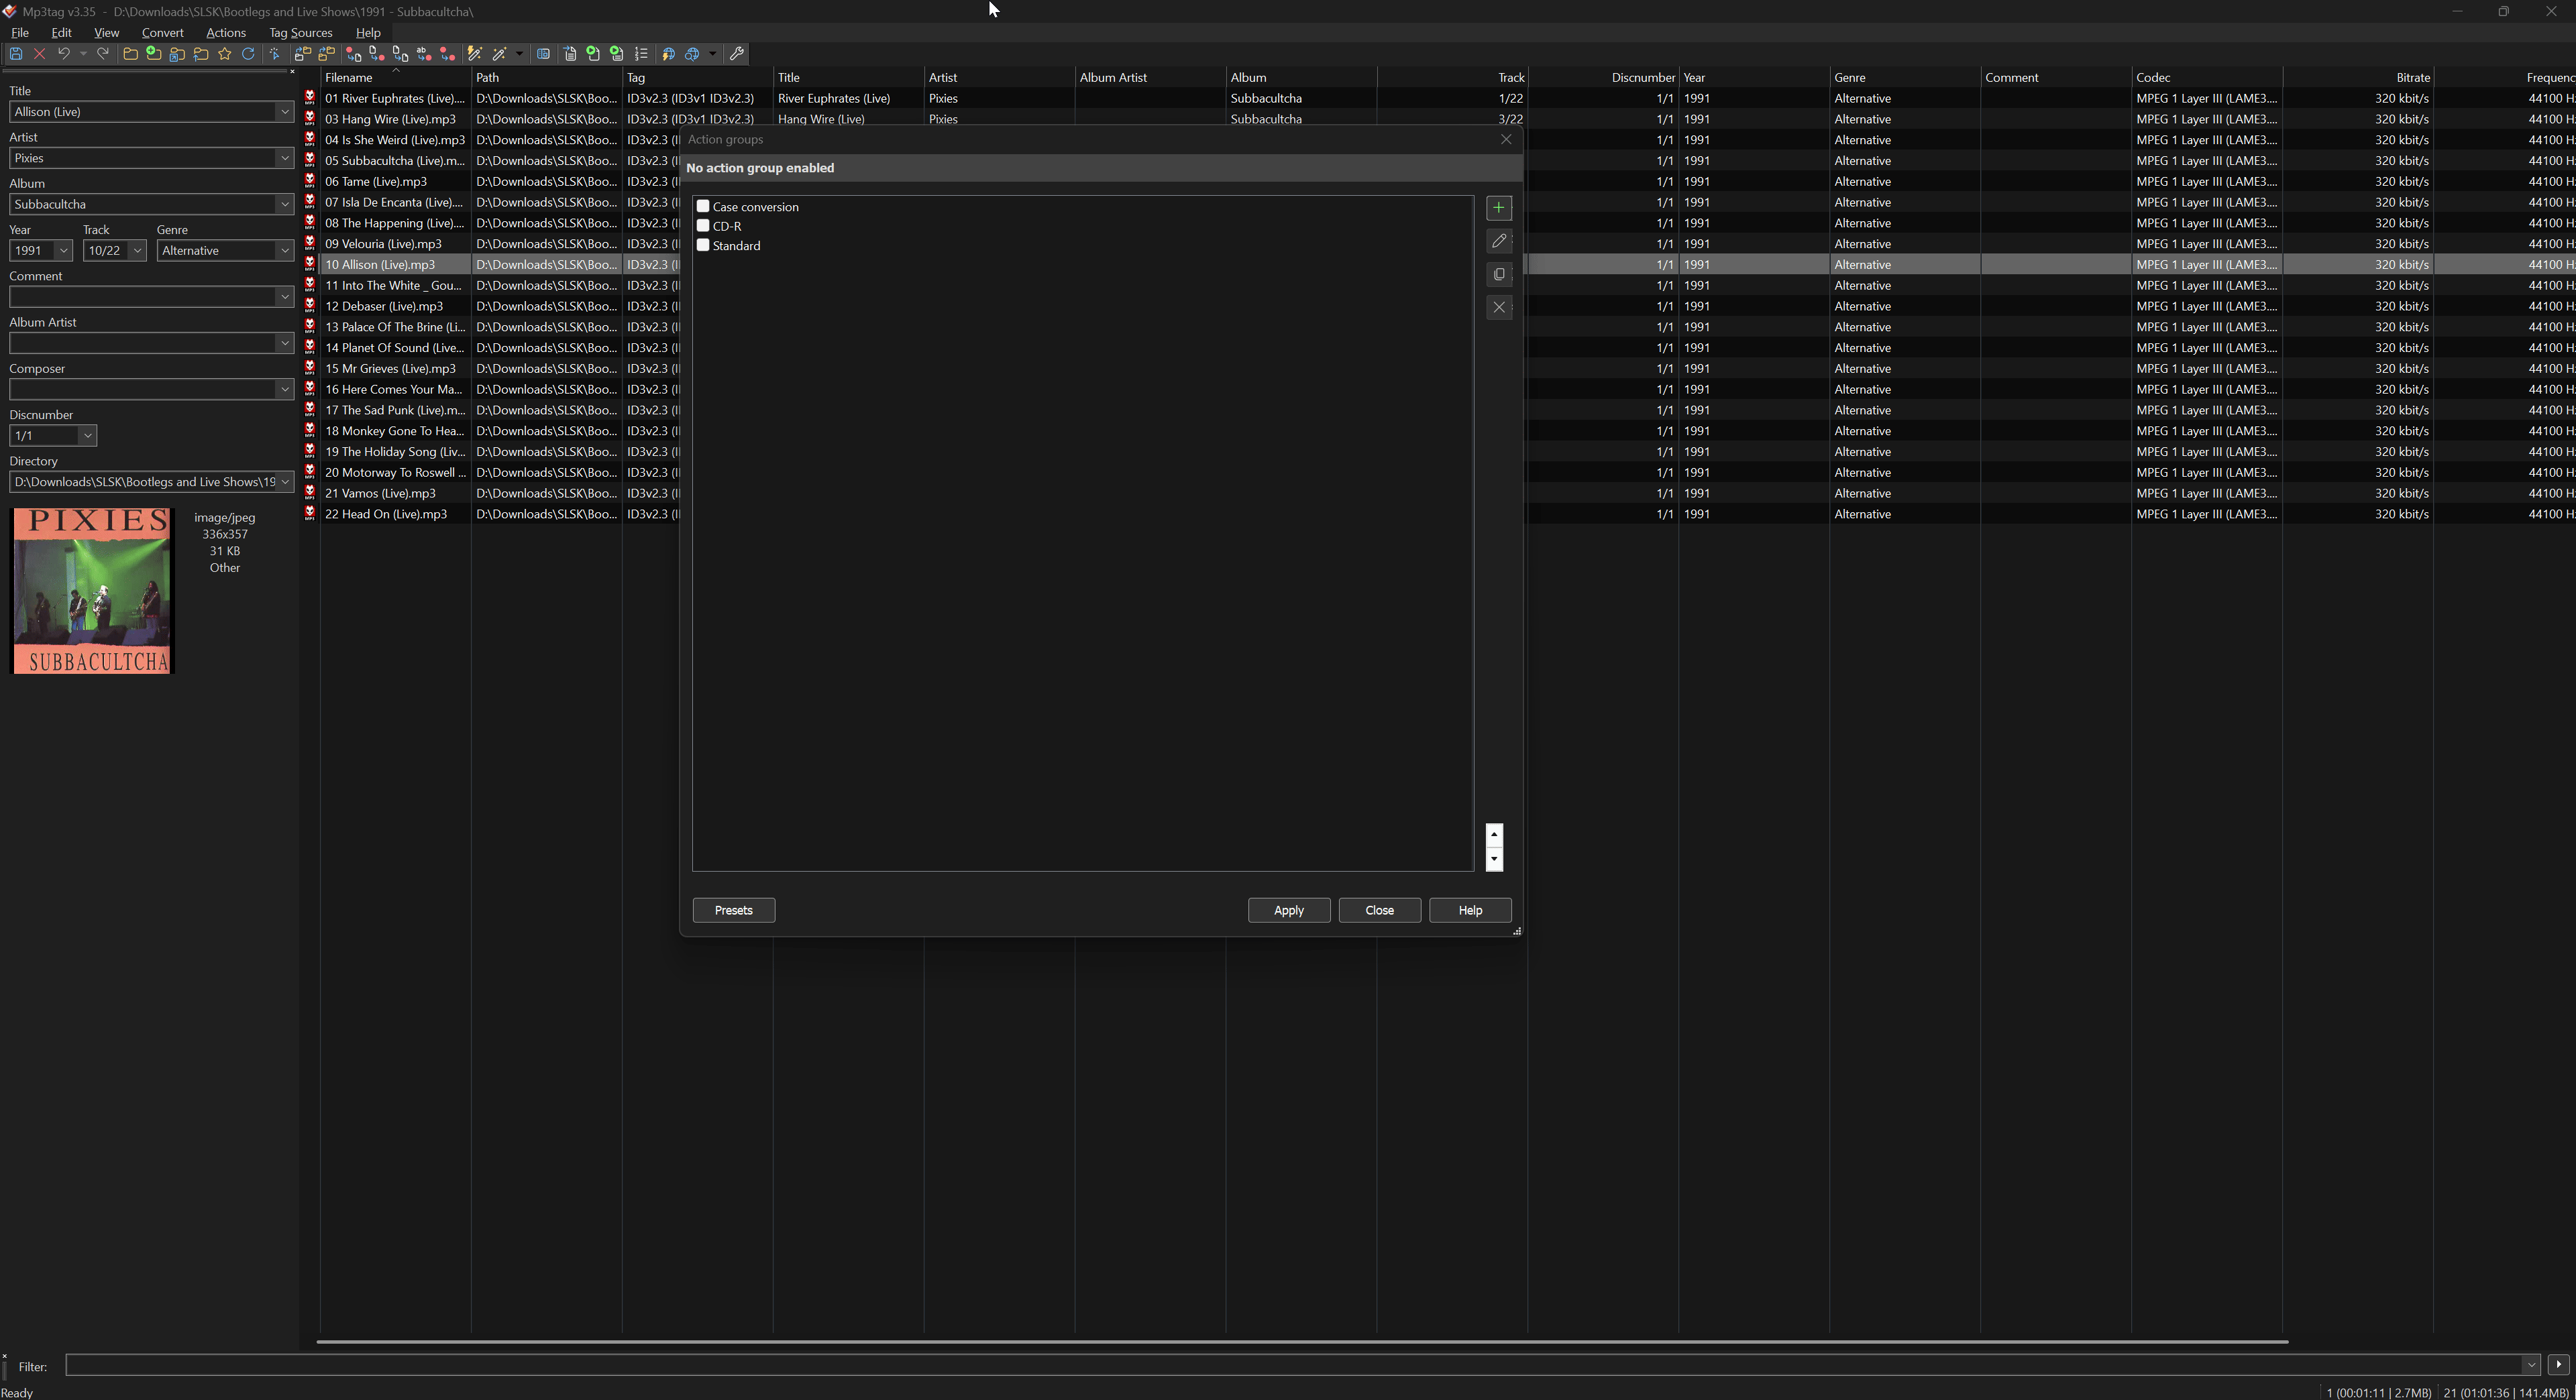Click the Save tag toolbar icon
Image resolution: width=2576 pixels, height=1400 pixels.
pos(16,54)
